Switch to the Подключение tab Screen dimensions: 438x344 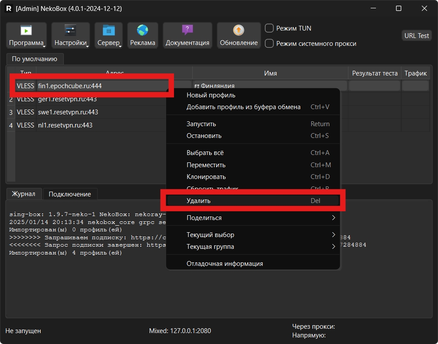(70, 194)
